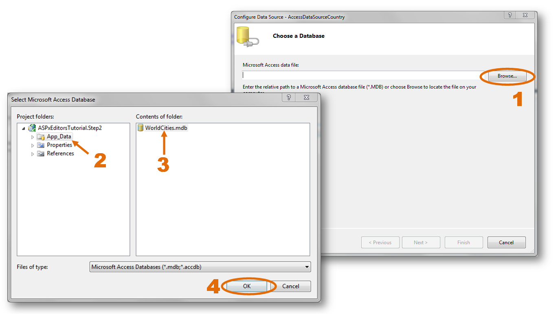
Task: Collapse the ASPxEditorsTutorial.Step2 project node
Action: point(24,128)
